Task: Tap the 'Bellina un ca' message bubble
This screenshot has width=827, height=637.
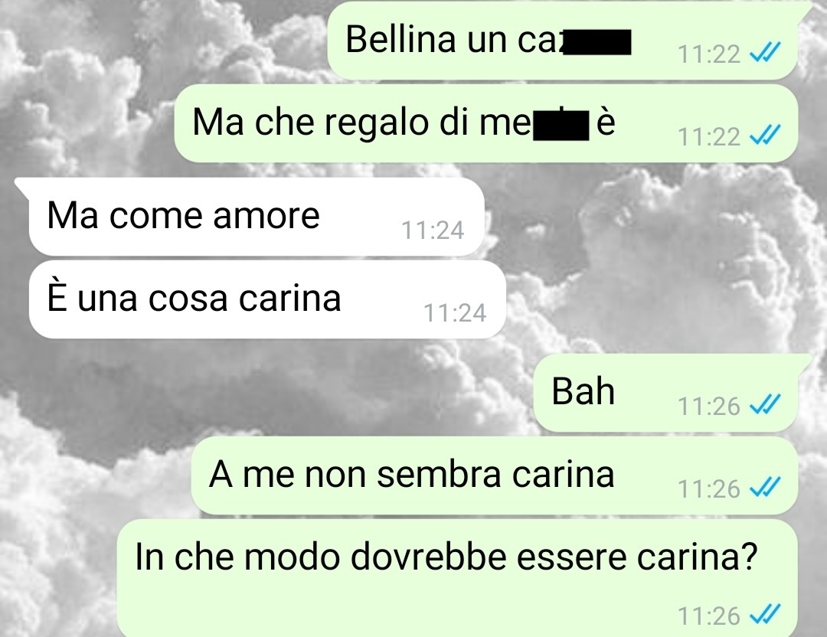Action: point(562,40)
